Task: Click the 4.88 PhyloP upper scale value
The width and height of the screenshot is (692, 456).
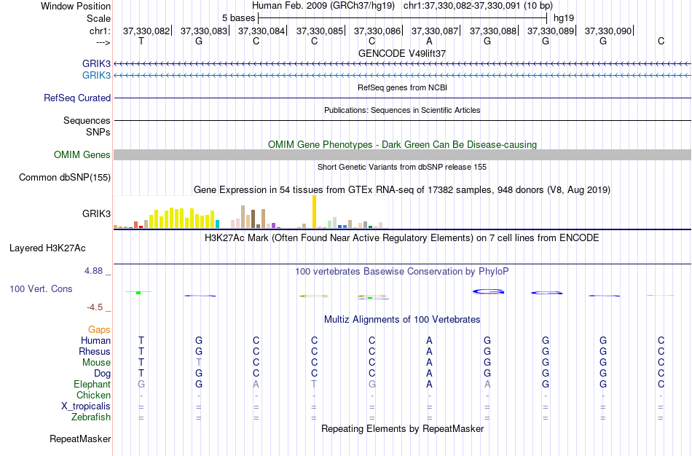Action: [93, 270]
